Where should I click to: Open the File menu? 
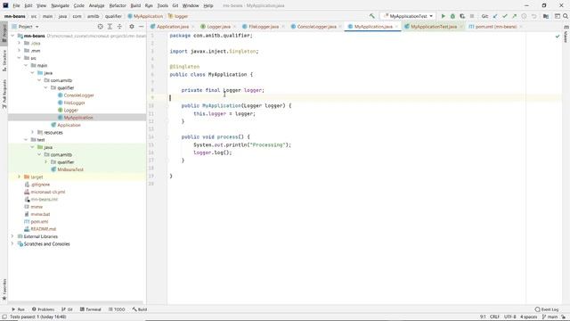16,5
